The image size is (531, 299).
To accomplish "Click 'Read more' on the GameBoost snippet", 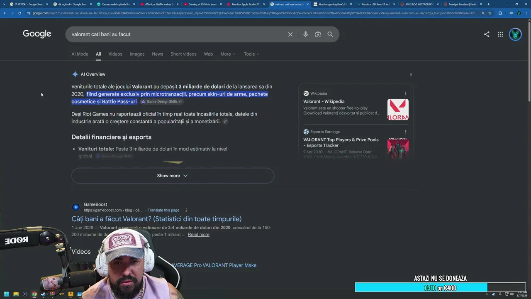I will [198, 235].
